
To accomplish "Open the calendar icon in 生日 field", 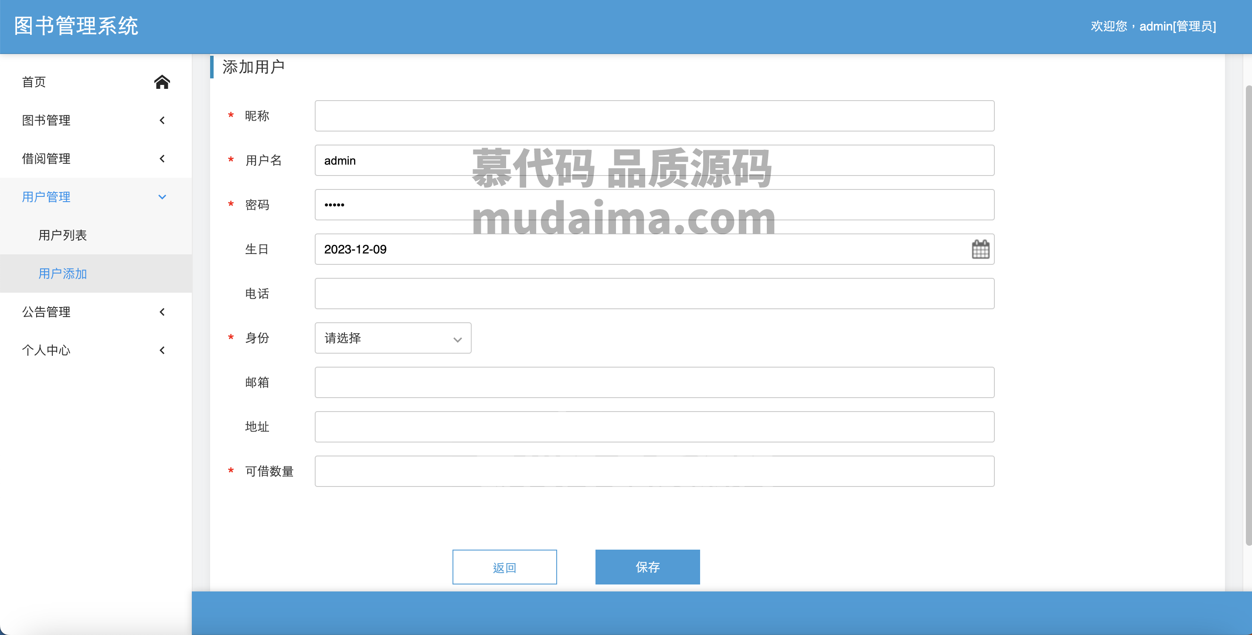I will coord(980,250).
